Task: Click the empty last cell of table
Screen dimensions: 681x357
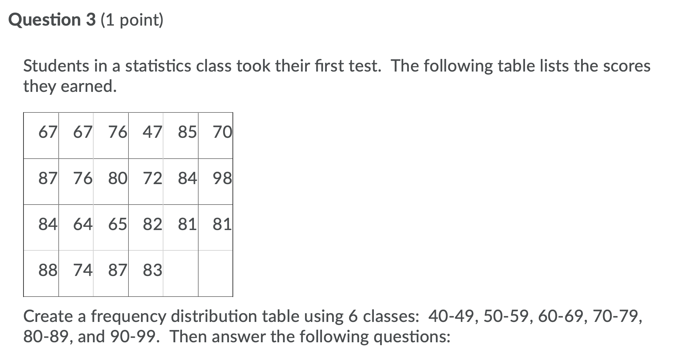Action: coord(215,274)
